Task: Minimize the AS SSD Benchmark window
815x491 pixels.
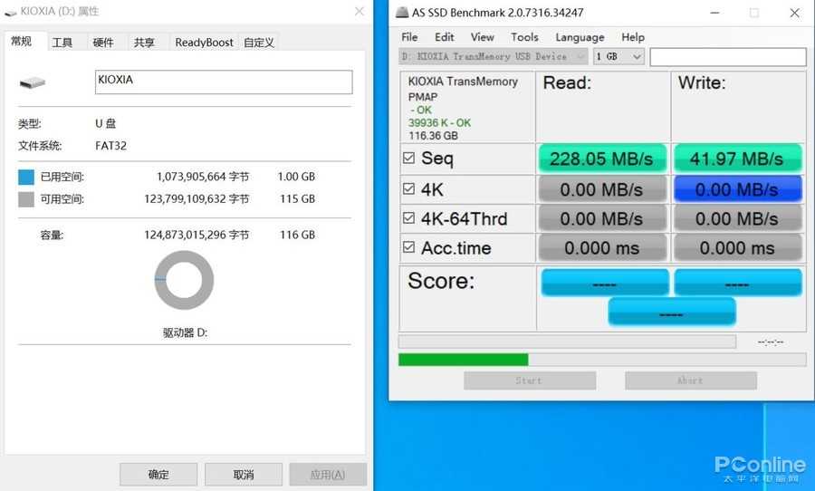Action: coord(715,13)
